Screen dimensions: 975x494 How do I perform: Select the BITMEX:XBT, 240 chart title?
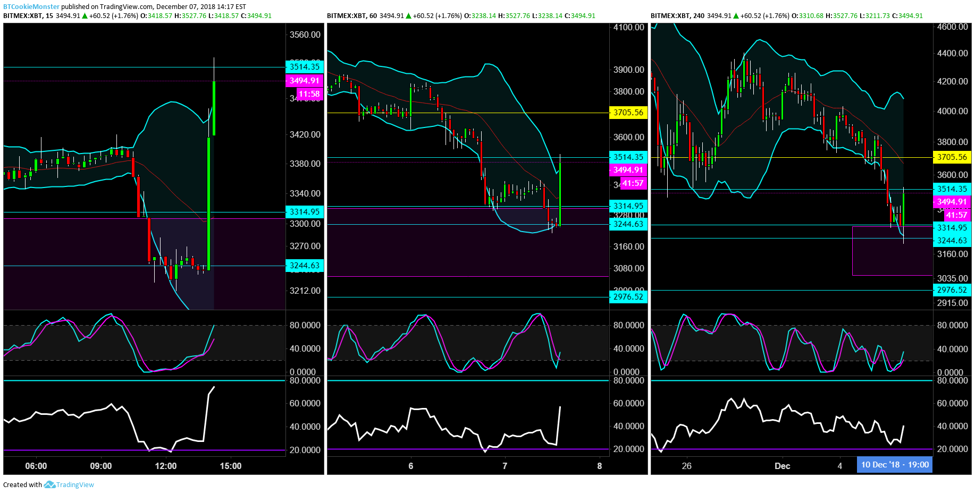click(678, 15)
